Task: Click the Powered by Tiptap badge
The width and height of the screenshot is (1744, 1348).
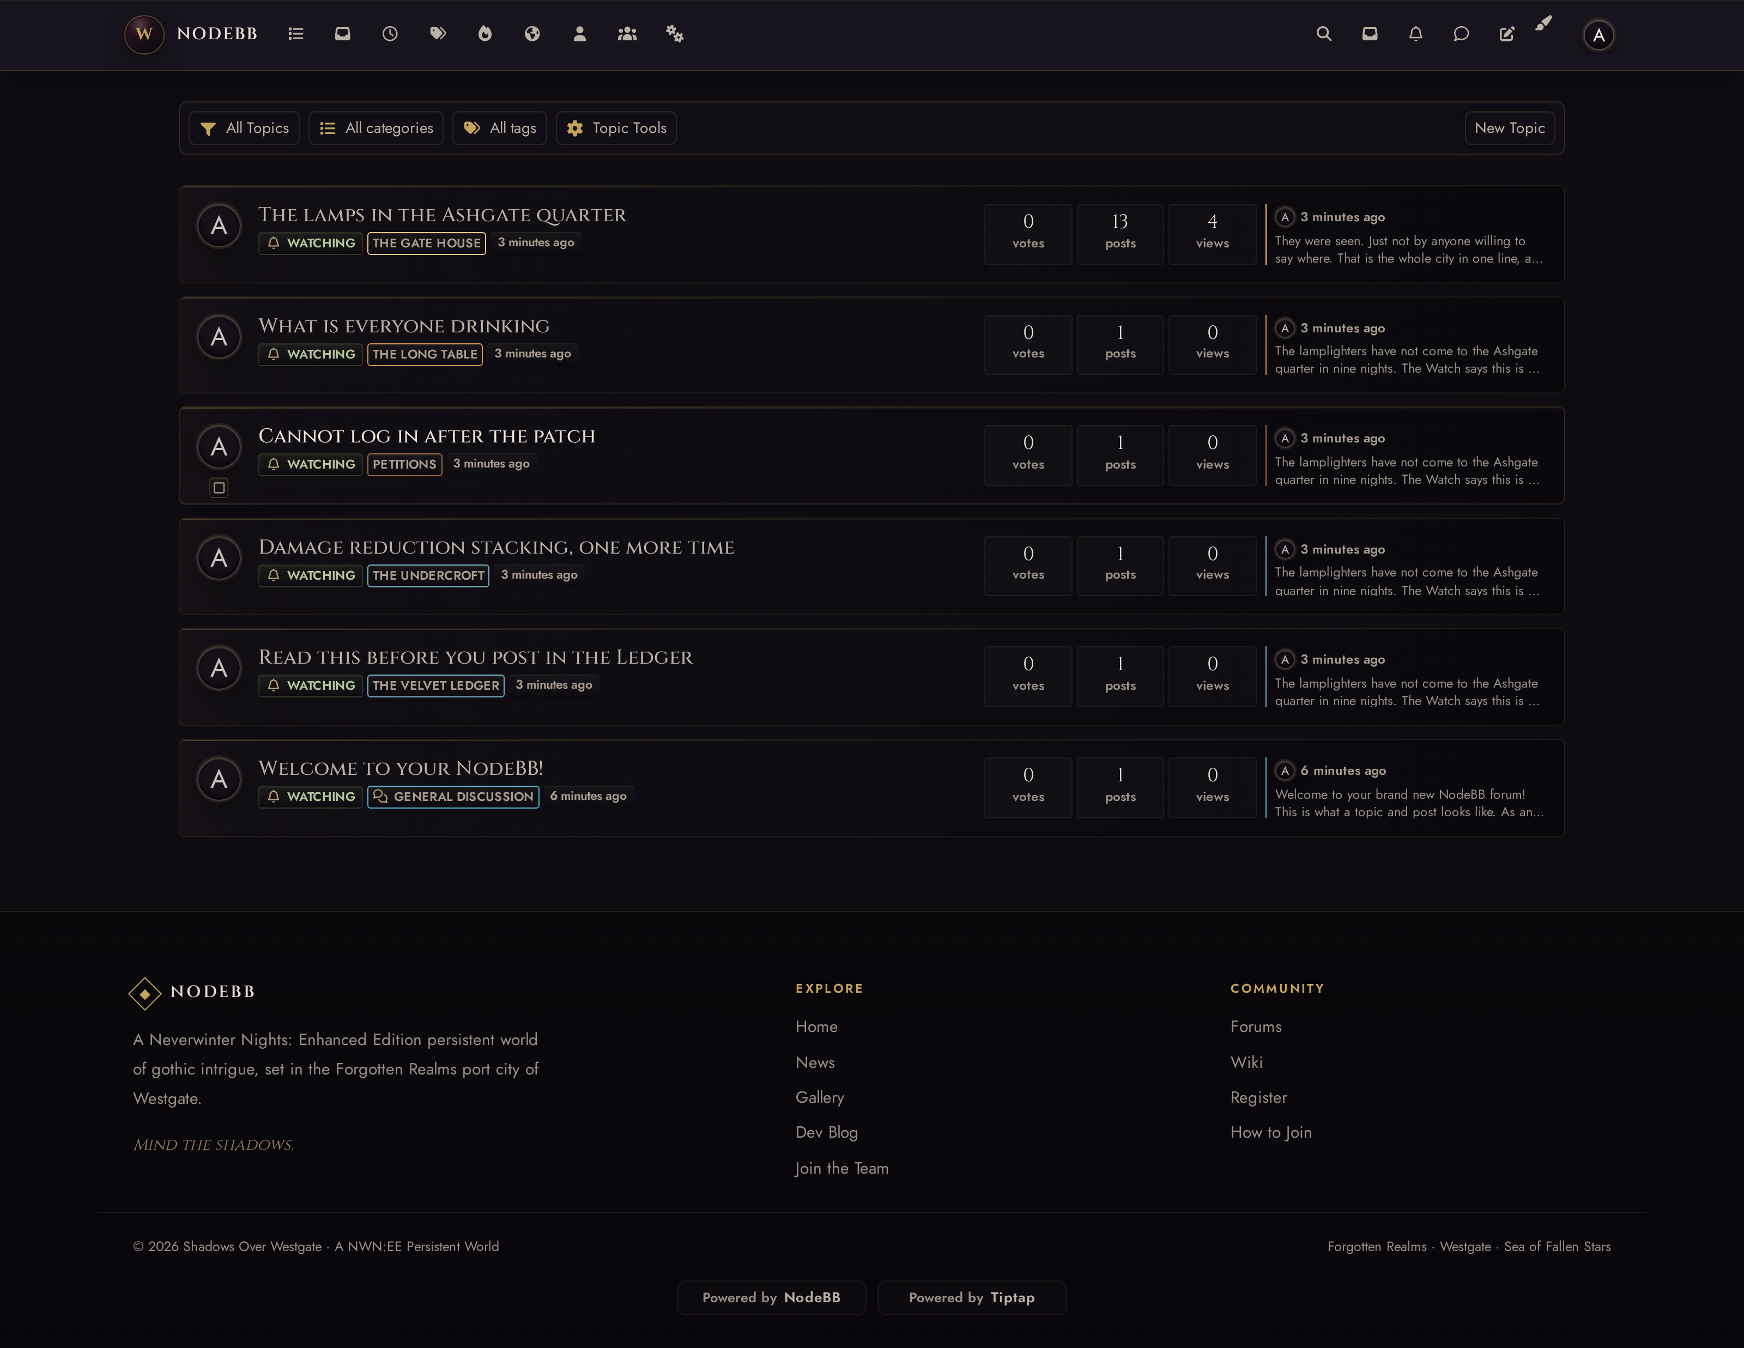Action: point(972,1298)
